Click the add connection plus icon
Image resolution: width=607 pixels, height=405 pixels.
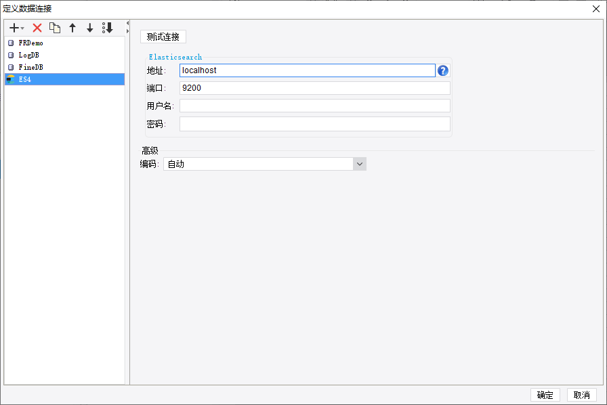[15, 28]
